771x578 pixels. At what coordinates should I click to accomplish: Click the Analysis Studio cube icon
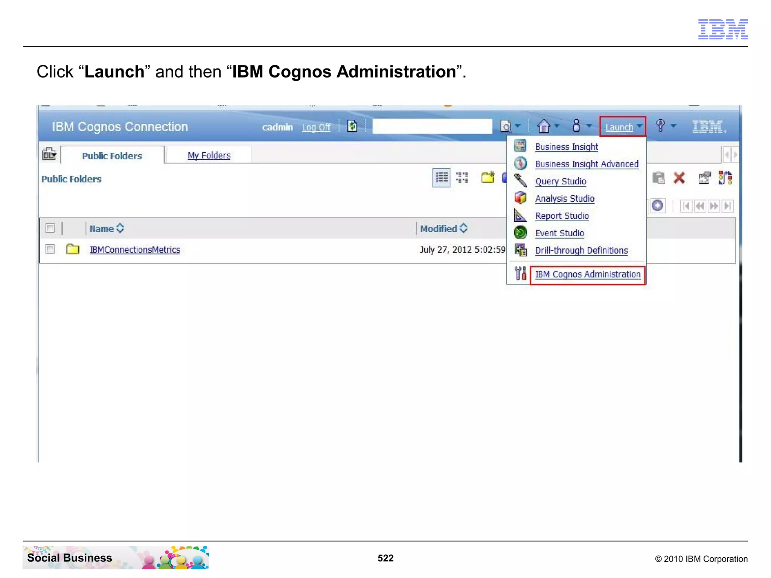coord(520,198)
